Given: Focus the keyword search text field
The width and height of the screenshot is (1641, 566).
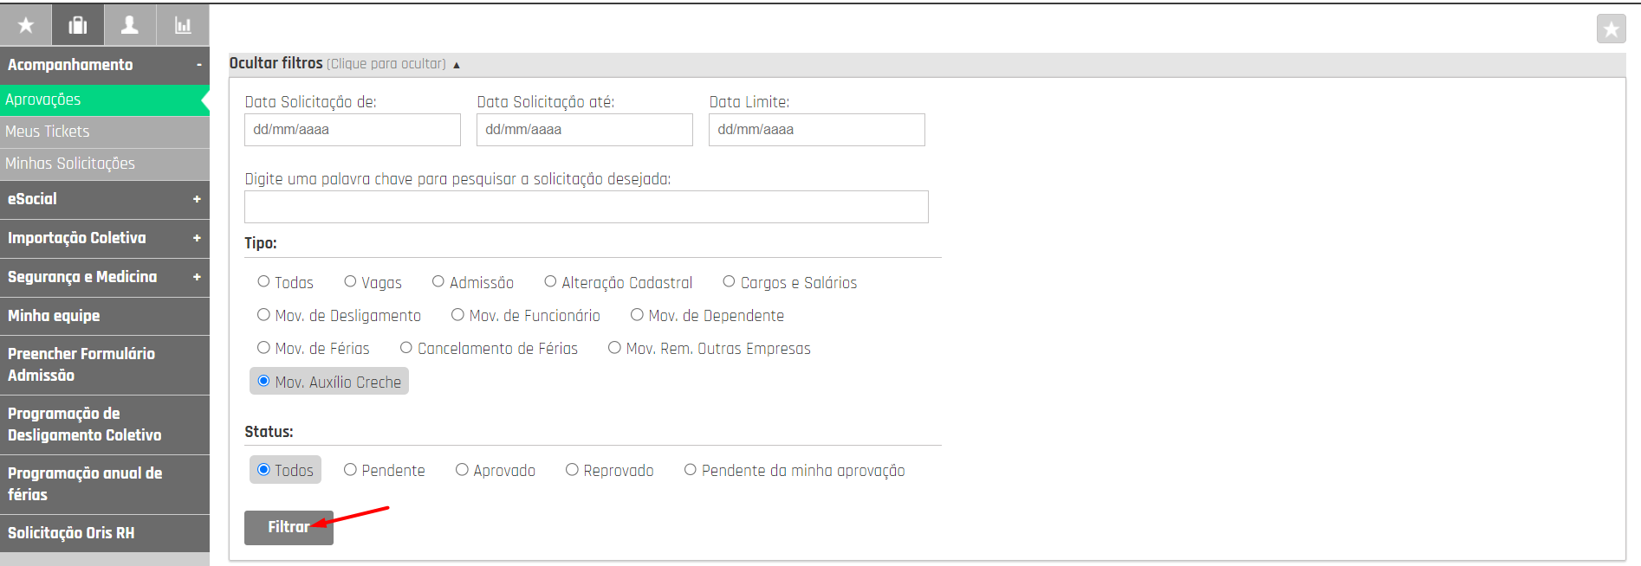Looking at the screenshot, I should coord(587,207).
